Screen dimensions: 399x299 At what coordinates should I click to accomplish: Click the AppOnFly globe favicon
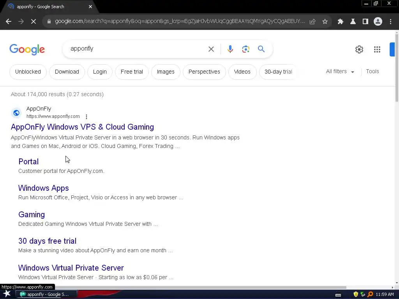(16, 113)
